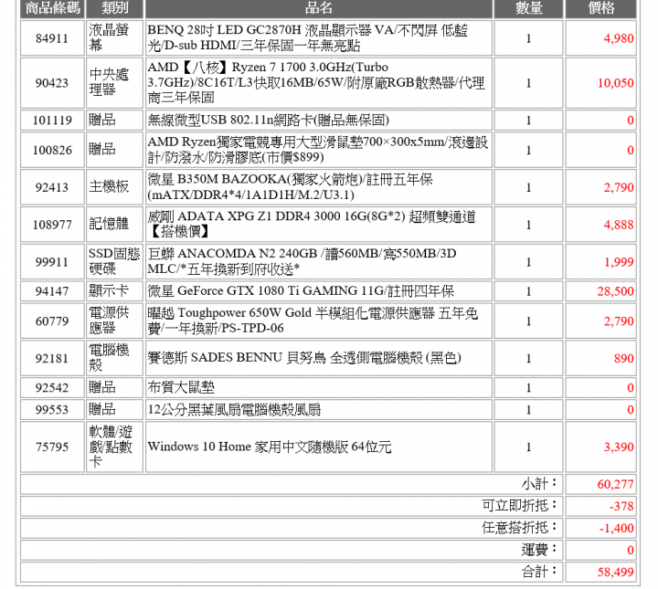Click the 可立即折抵 label

click(x=519, y=506)
